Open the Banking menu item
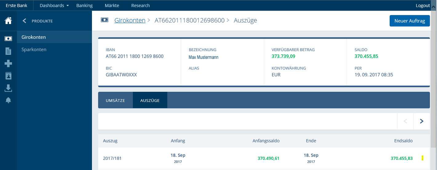This screenshot has width=437, height=170. coord(85,6)
